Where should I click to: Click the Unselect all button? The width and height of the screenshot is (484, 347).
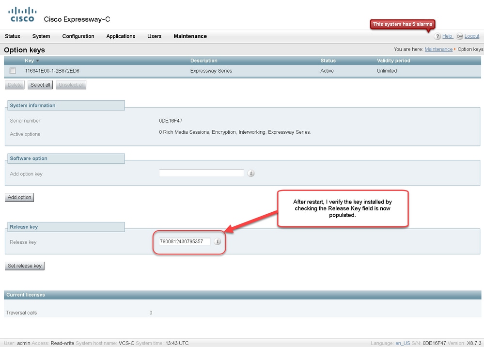71,85
